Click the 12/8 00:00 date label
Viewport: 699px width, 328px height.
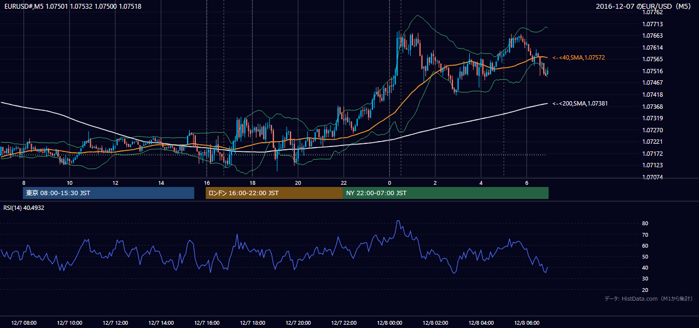pyautogui.click(x=389, y=323)
